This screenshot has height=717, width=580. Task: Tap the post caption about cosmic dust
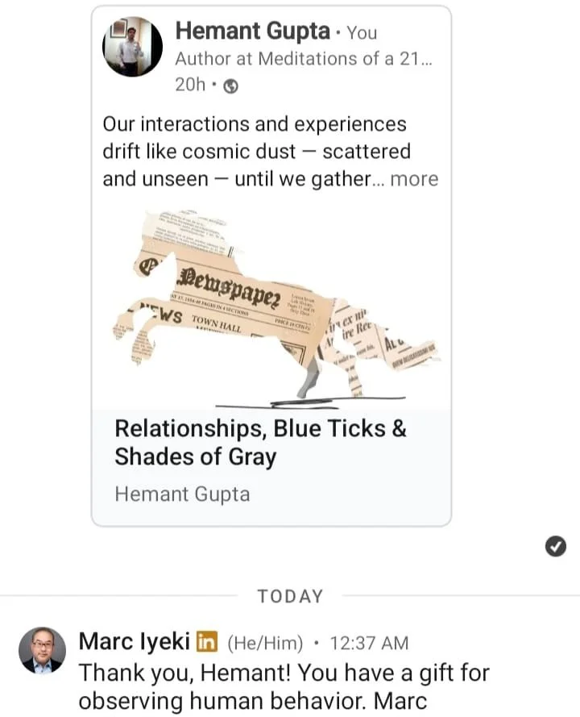(x=271, y=152)
